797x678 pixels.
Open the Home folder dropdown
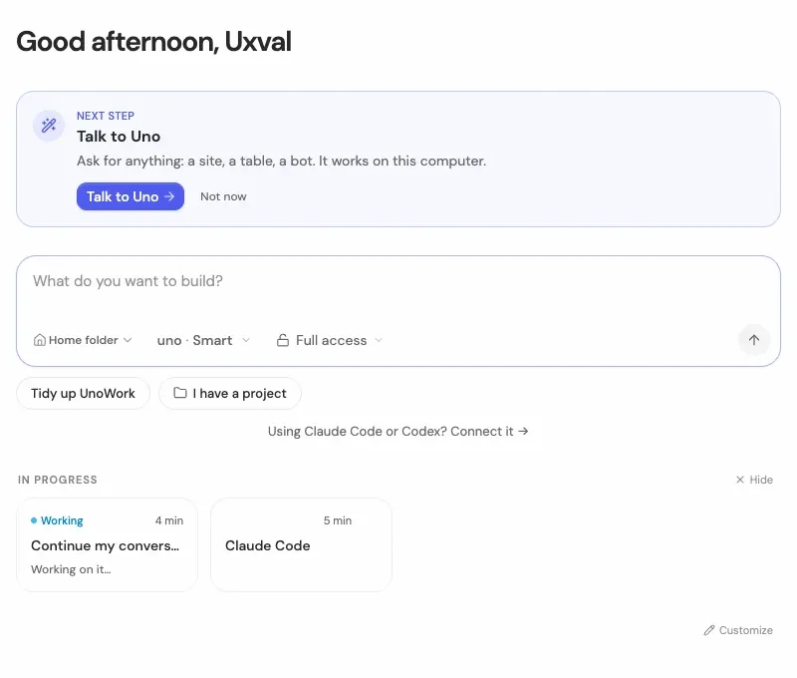83,340
